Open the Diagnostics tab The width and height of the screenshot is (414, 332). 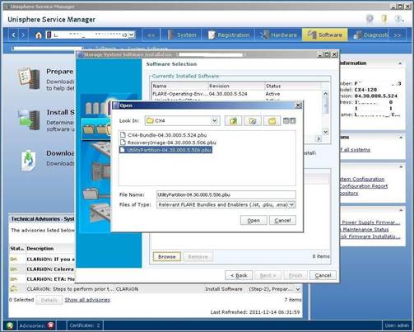371,35
